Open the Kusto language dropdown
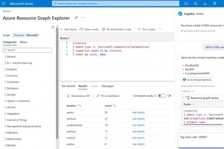Screen dimensions: 224x149 click(189, 104)
